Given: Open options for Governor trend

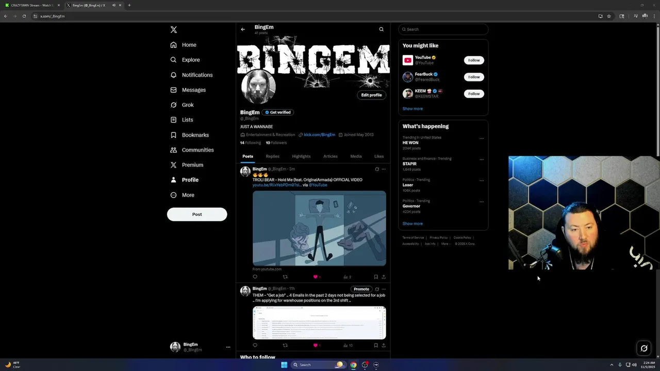Looking at the screenshot, I should point(482,201).
